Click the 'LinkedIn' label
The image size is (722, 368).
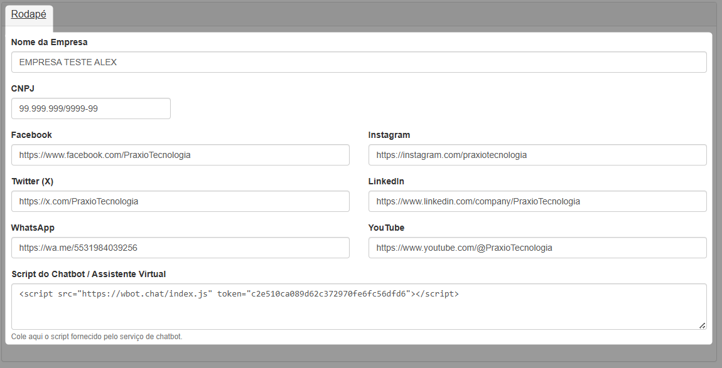tap(386, 182)
